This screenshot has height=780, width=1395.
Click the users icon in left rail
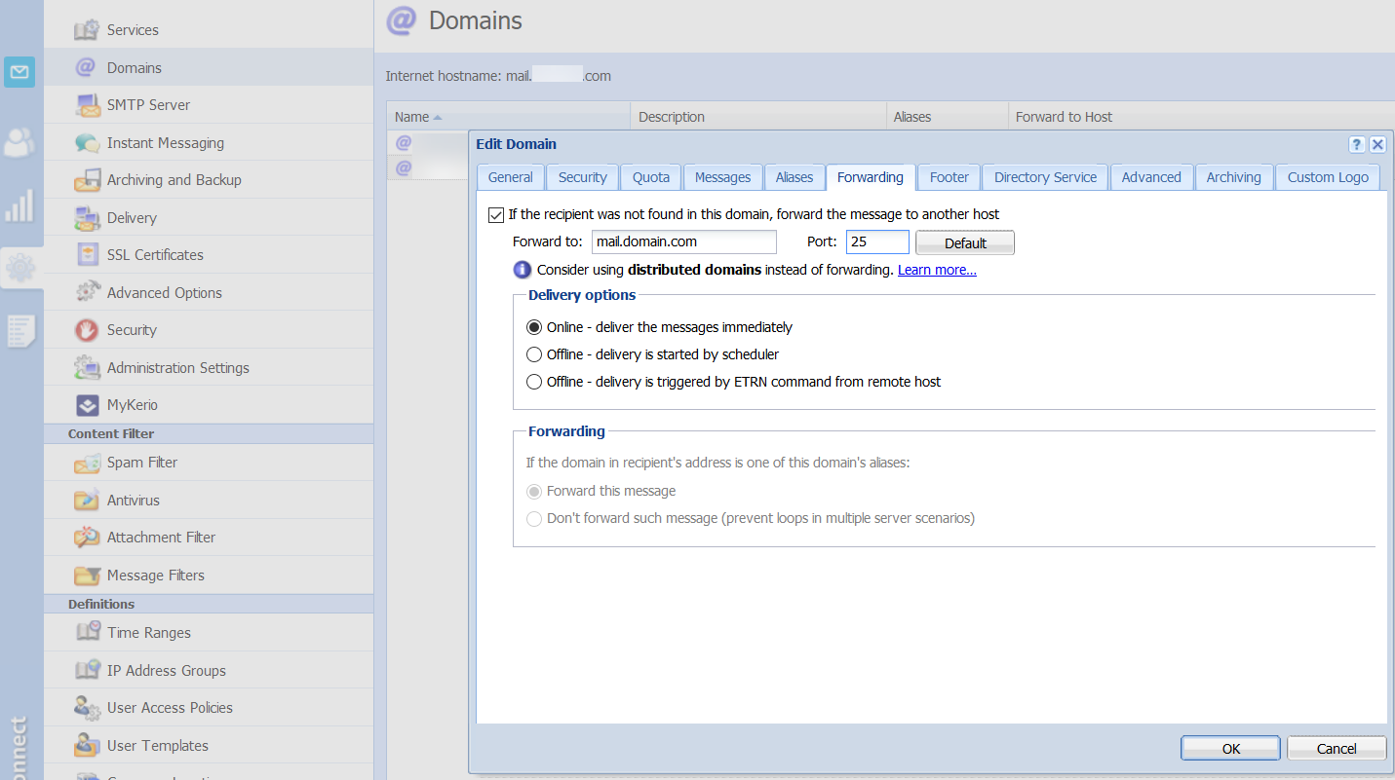coord(19,142)
